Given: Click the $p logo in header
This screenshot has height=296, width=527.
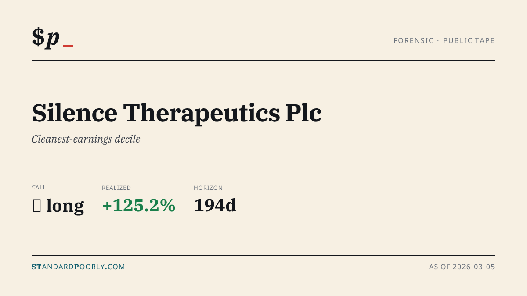Looking at the screenshot, I should [x=53, y=37].
